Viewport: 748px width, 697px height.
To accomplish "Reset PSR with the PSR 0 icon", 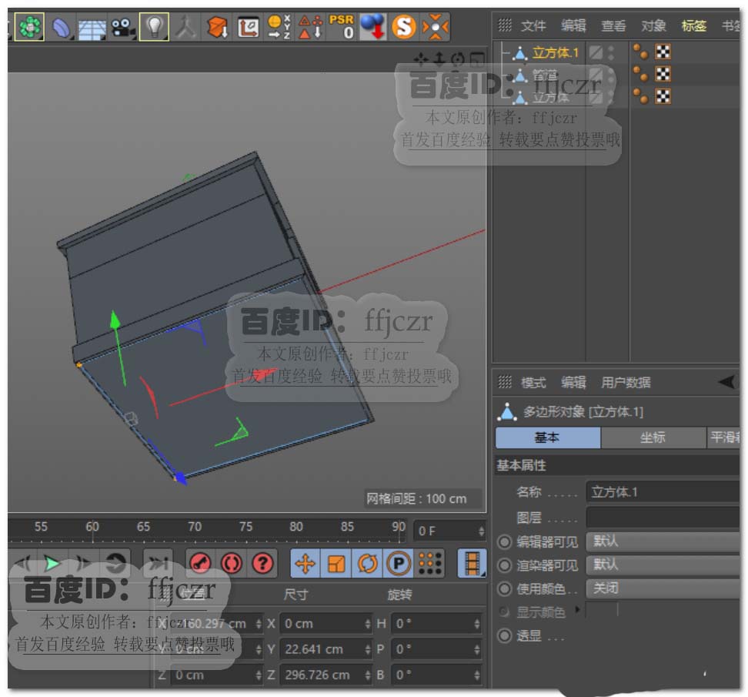I will pyautogui.click(x=342, y=27).
